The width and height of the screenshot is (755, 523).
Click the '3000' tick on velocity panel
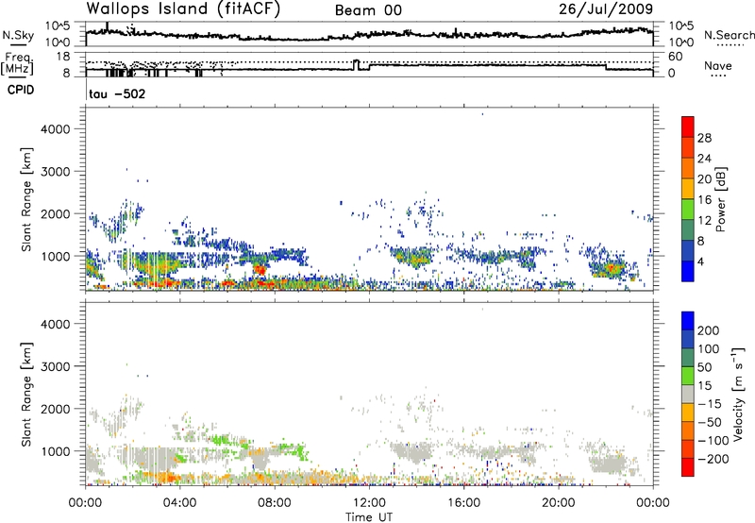[x=56, y=366]
